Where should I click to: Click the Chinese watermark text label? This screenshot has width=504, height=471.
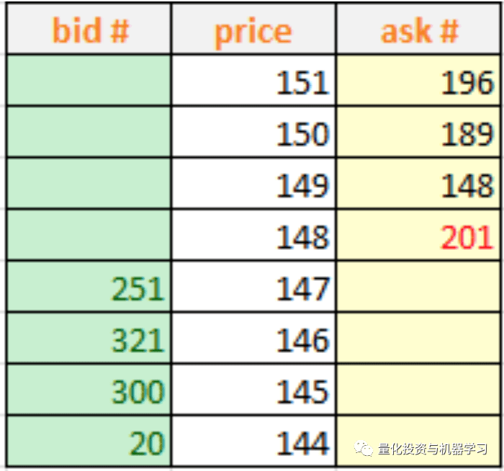(433, 449)
